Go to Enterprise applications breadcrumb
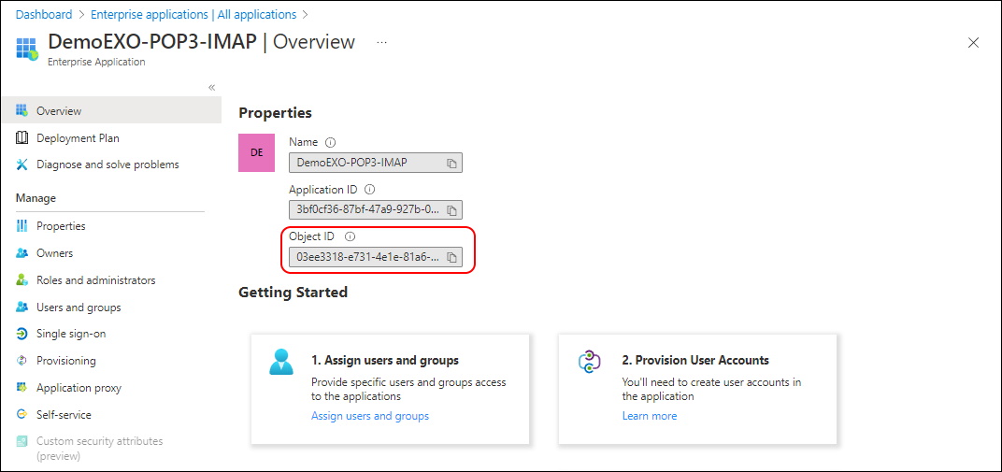 click(193, 14)
